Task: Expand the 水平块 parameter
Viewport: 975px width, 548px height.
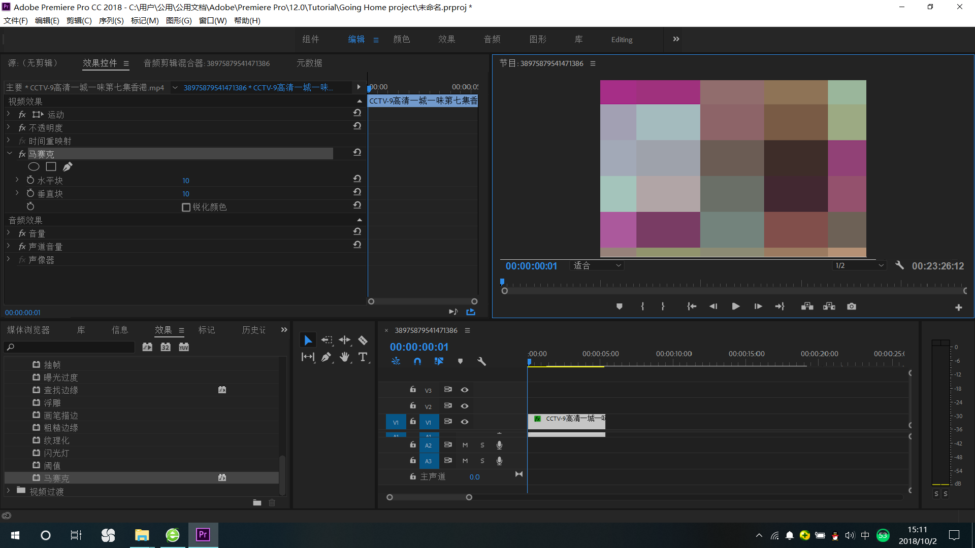Action: point(17,180)
